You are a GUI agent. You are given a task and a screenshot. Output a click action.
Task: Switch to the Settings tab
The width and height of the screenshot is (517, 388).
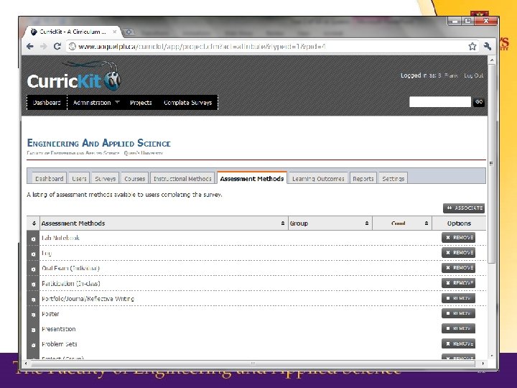[393, 178]
